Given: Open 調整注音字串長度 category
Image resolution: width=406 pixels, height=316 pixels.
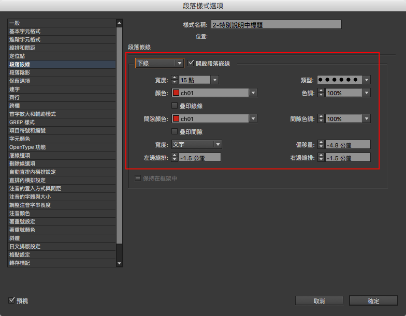Looking at the screenshot, I should [x=62, y=205].
